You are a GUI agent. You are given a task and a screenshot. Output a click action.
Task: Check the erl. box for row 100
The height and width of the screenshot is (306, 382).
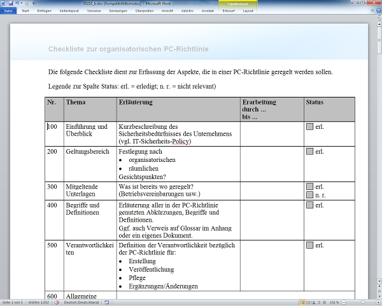(309, 127)
